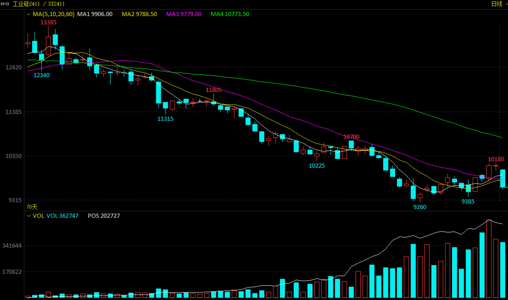Select the MA3 9779.00 legend value

click(x=184, y=14)
